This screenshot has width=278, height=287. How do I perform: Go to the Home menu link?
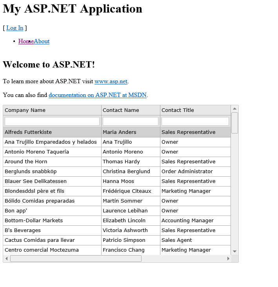click(26, 41)
